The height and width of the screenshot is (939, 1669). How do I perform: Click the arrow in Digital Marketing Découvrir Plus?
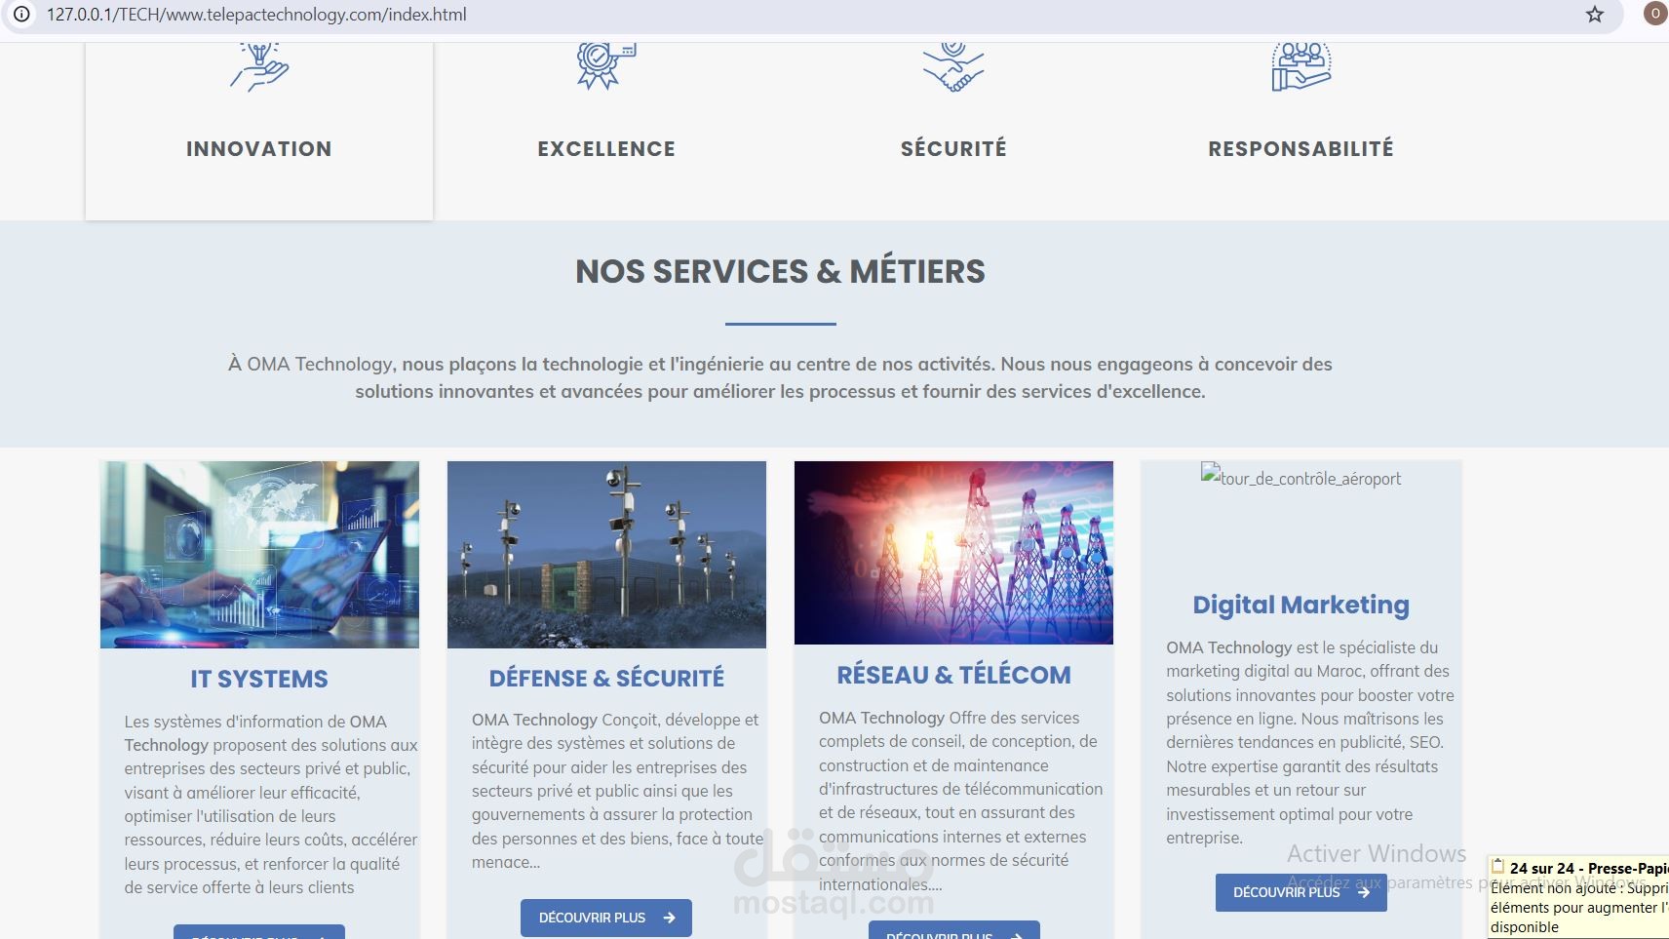pos(1364,892)
